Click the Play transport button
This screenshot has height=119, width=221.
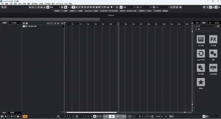tap(118, 116)
